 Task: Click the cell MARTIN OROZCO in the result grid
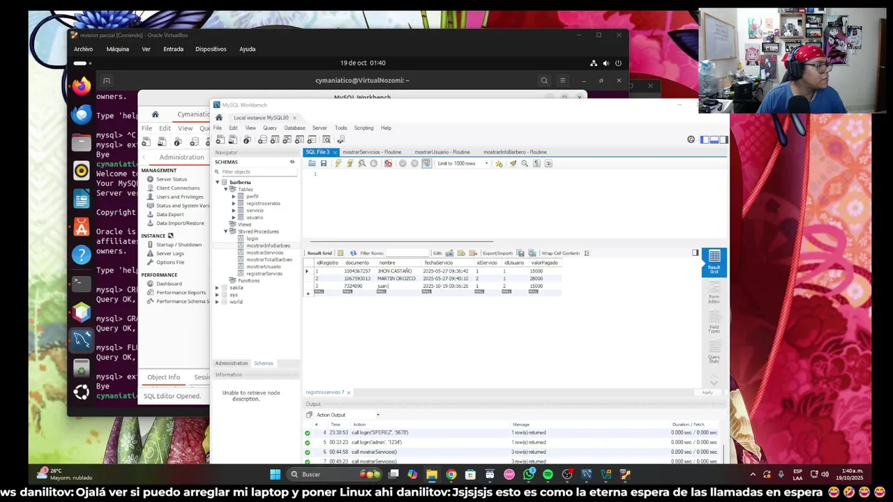396,278
